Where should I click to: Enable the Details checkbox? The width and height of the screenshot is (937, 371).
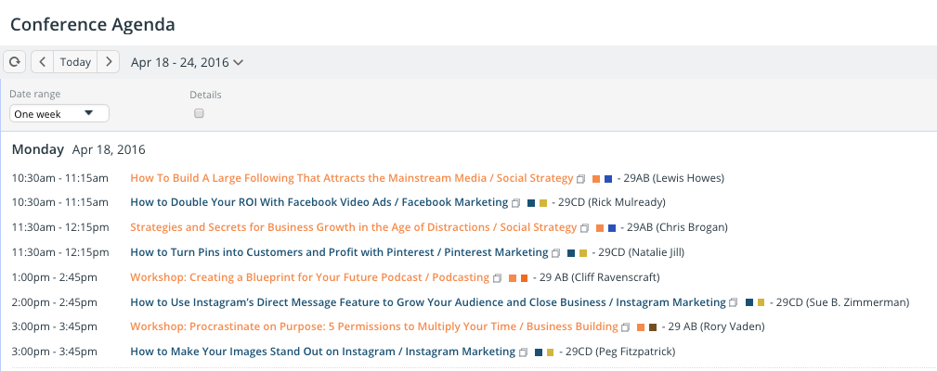tap(199, 113)
